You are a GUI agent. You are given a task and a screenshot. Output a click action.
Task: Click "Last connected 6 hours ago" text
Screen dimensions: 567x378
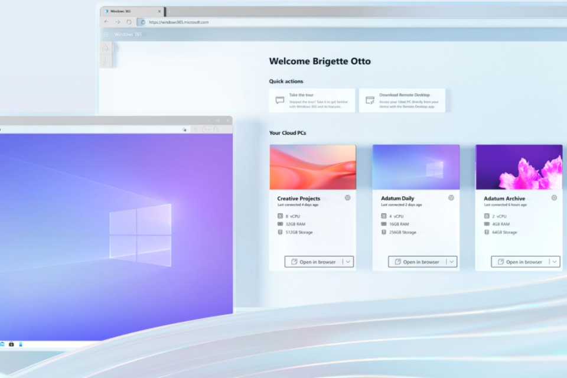click(505, 205)
